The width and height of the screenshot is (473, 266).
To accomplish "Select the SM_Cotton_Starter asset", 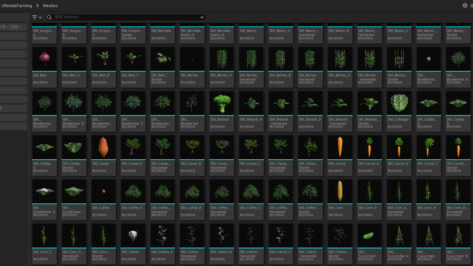I will (x=340, y=244).
